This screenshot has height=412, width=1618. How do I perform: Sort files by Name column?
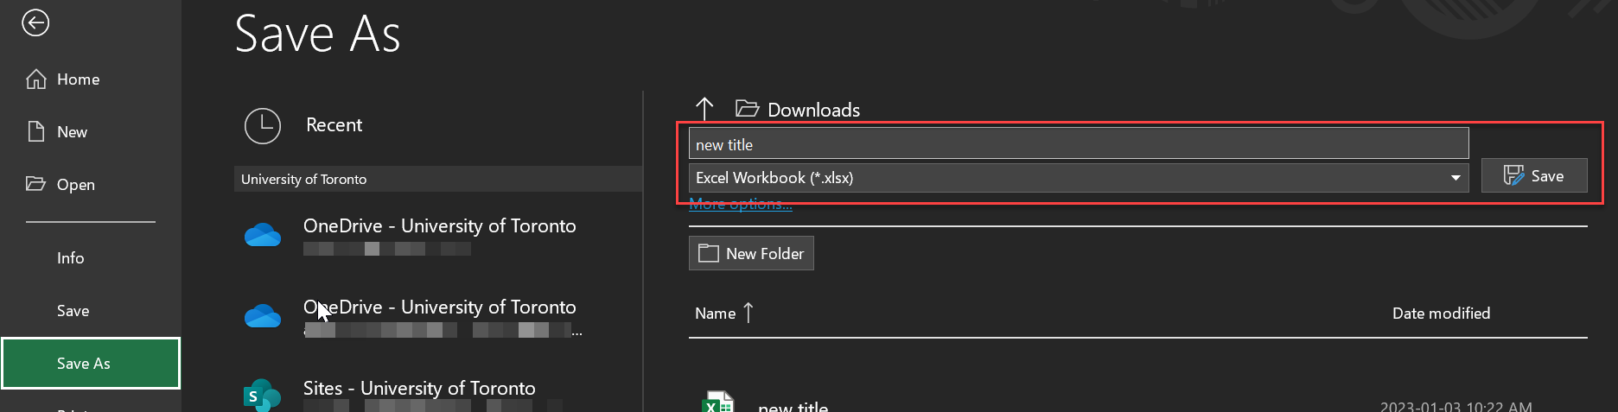coord(716,314)
